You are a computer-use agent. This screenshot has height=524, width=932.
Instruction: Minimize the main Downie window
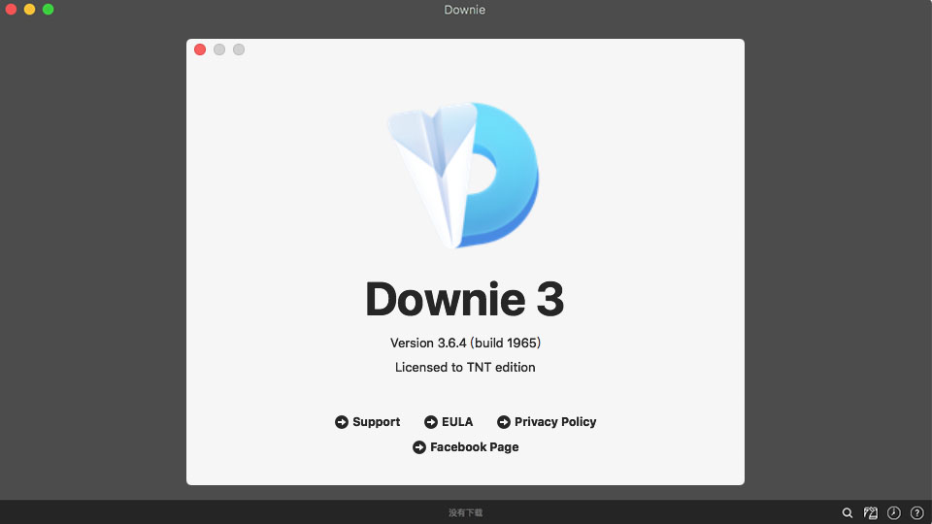coord(29,9)
